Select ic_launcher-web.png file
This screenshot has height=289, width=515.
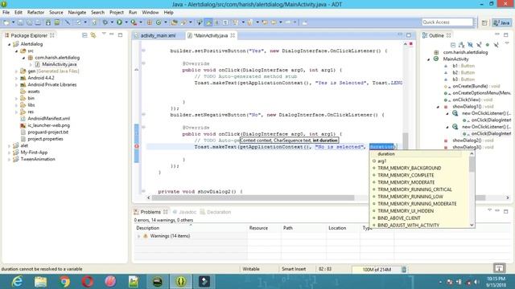tap(48, 125)
